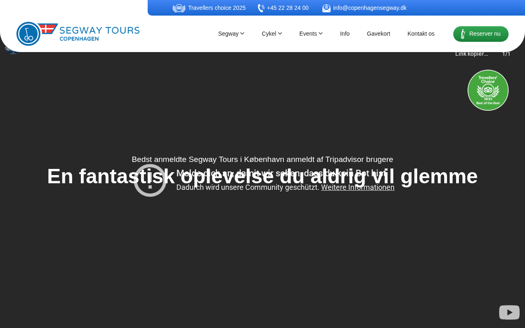
Task: Call the phone number +45 22 28 24 00
Action: [x=288, y=8]
